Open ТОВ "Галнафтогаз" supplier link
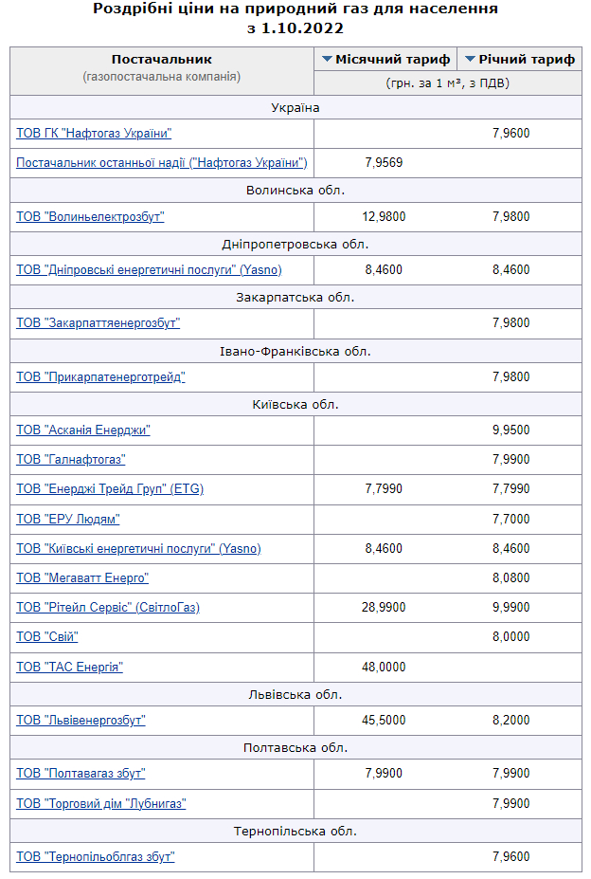 pyautogui.click(x=71, y=460)
